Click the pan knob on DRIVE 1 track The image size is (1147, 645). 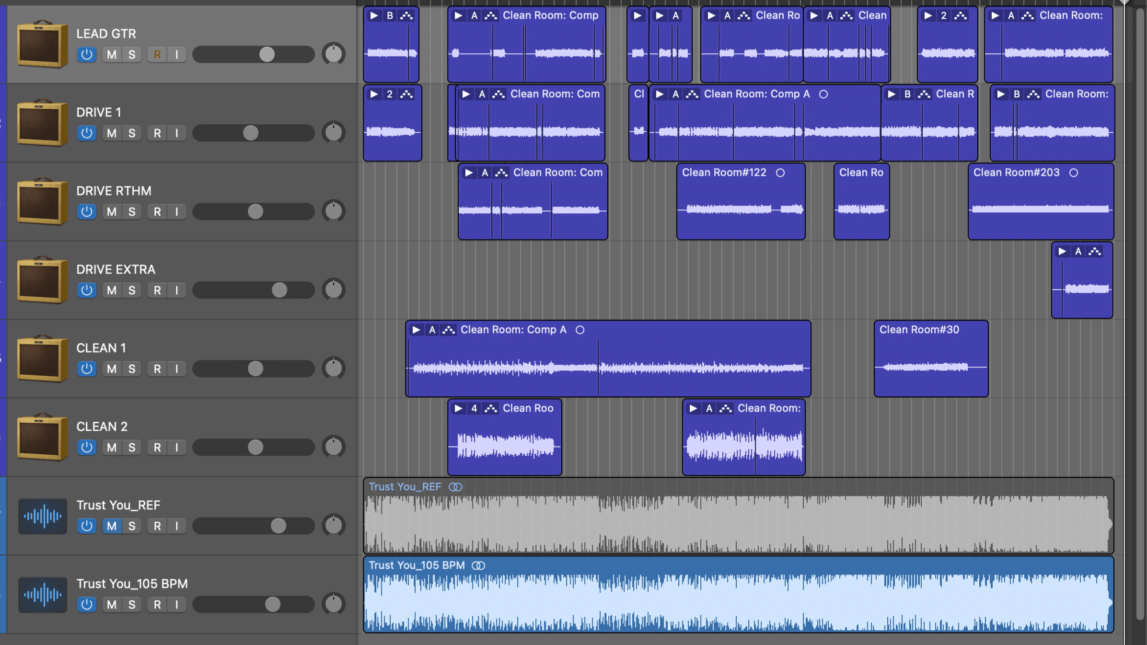(334, 133)
